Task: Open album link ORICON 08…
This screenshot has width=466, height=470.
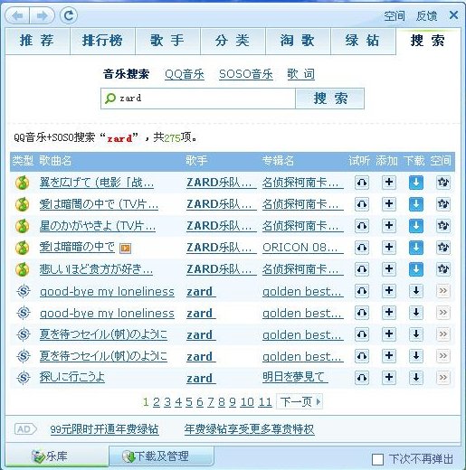Action: click(x=302, y=248)
